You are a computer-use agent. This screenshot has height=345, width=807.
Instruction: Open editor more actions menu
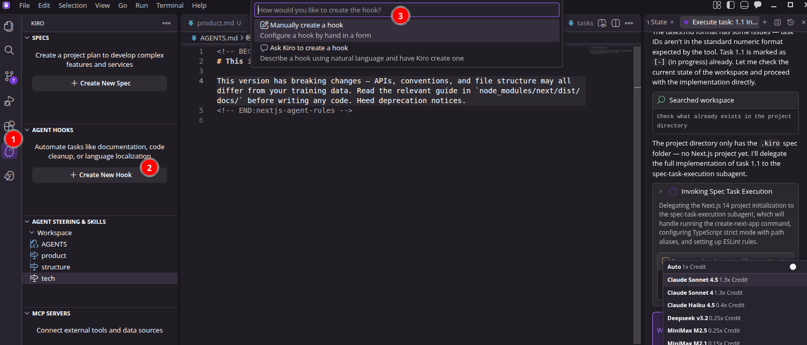pos(629,23)
